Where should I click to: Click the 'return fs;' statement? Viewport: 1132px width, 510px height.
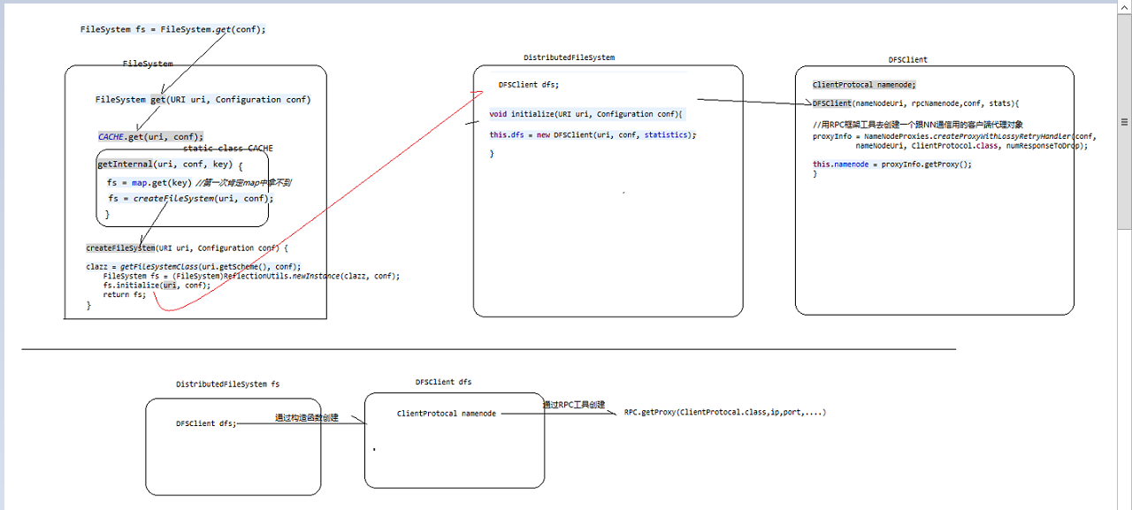[x=124, y=294]
